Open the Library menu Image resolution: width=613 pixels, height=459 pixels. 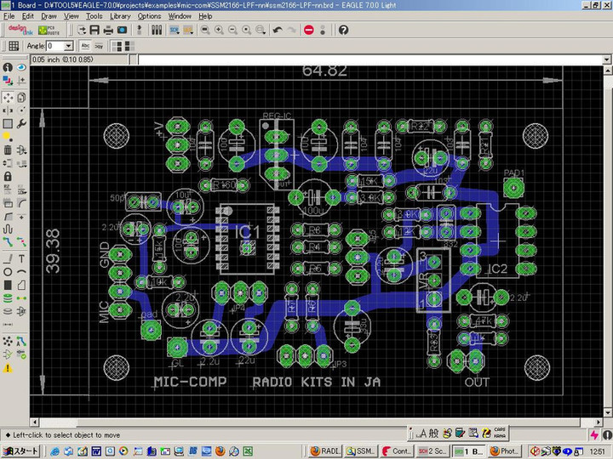(120, 16)
